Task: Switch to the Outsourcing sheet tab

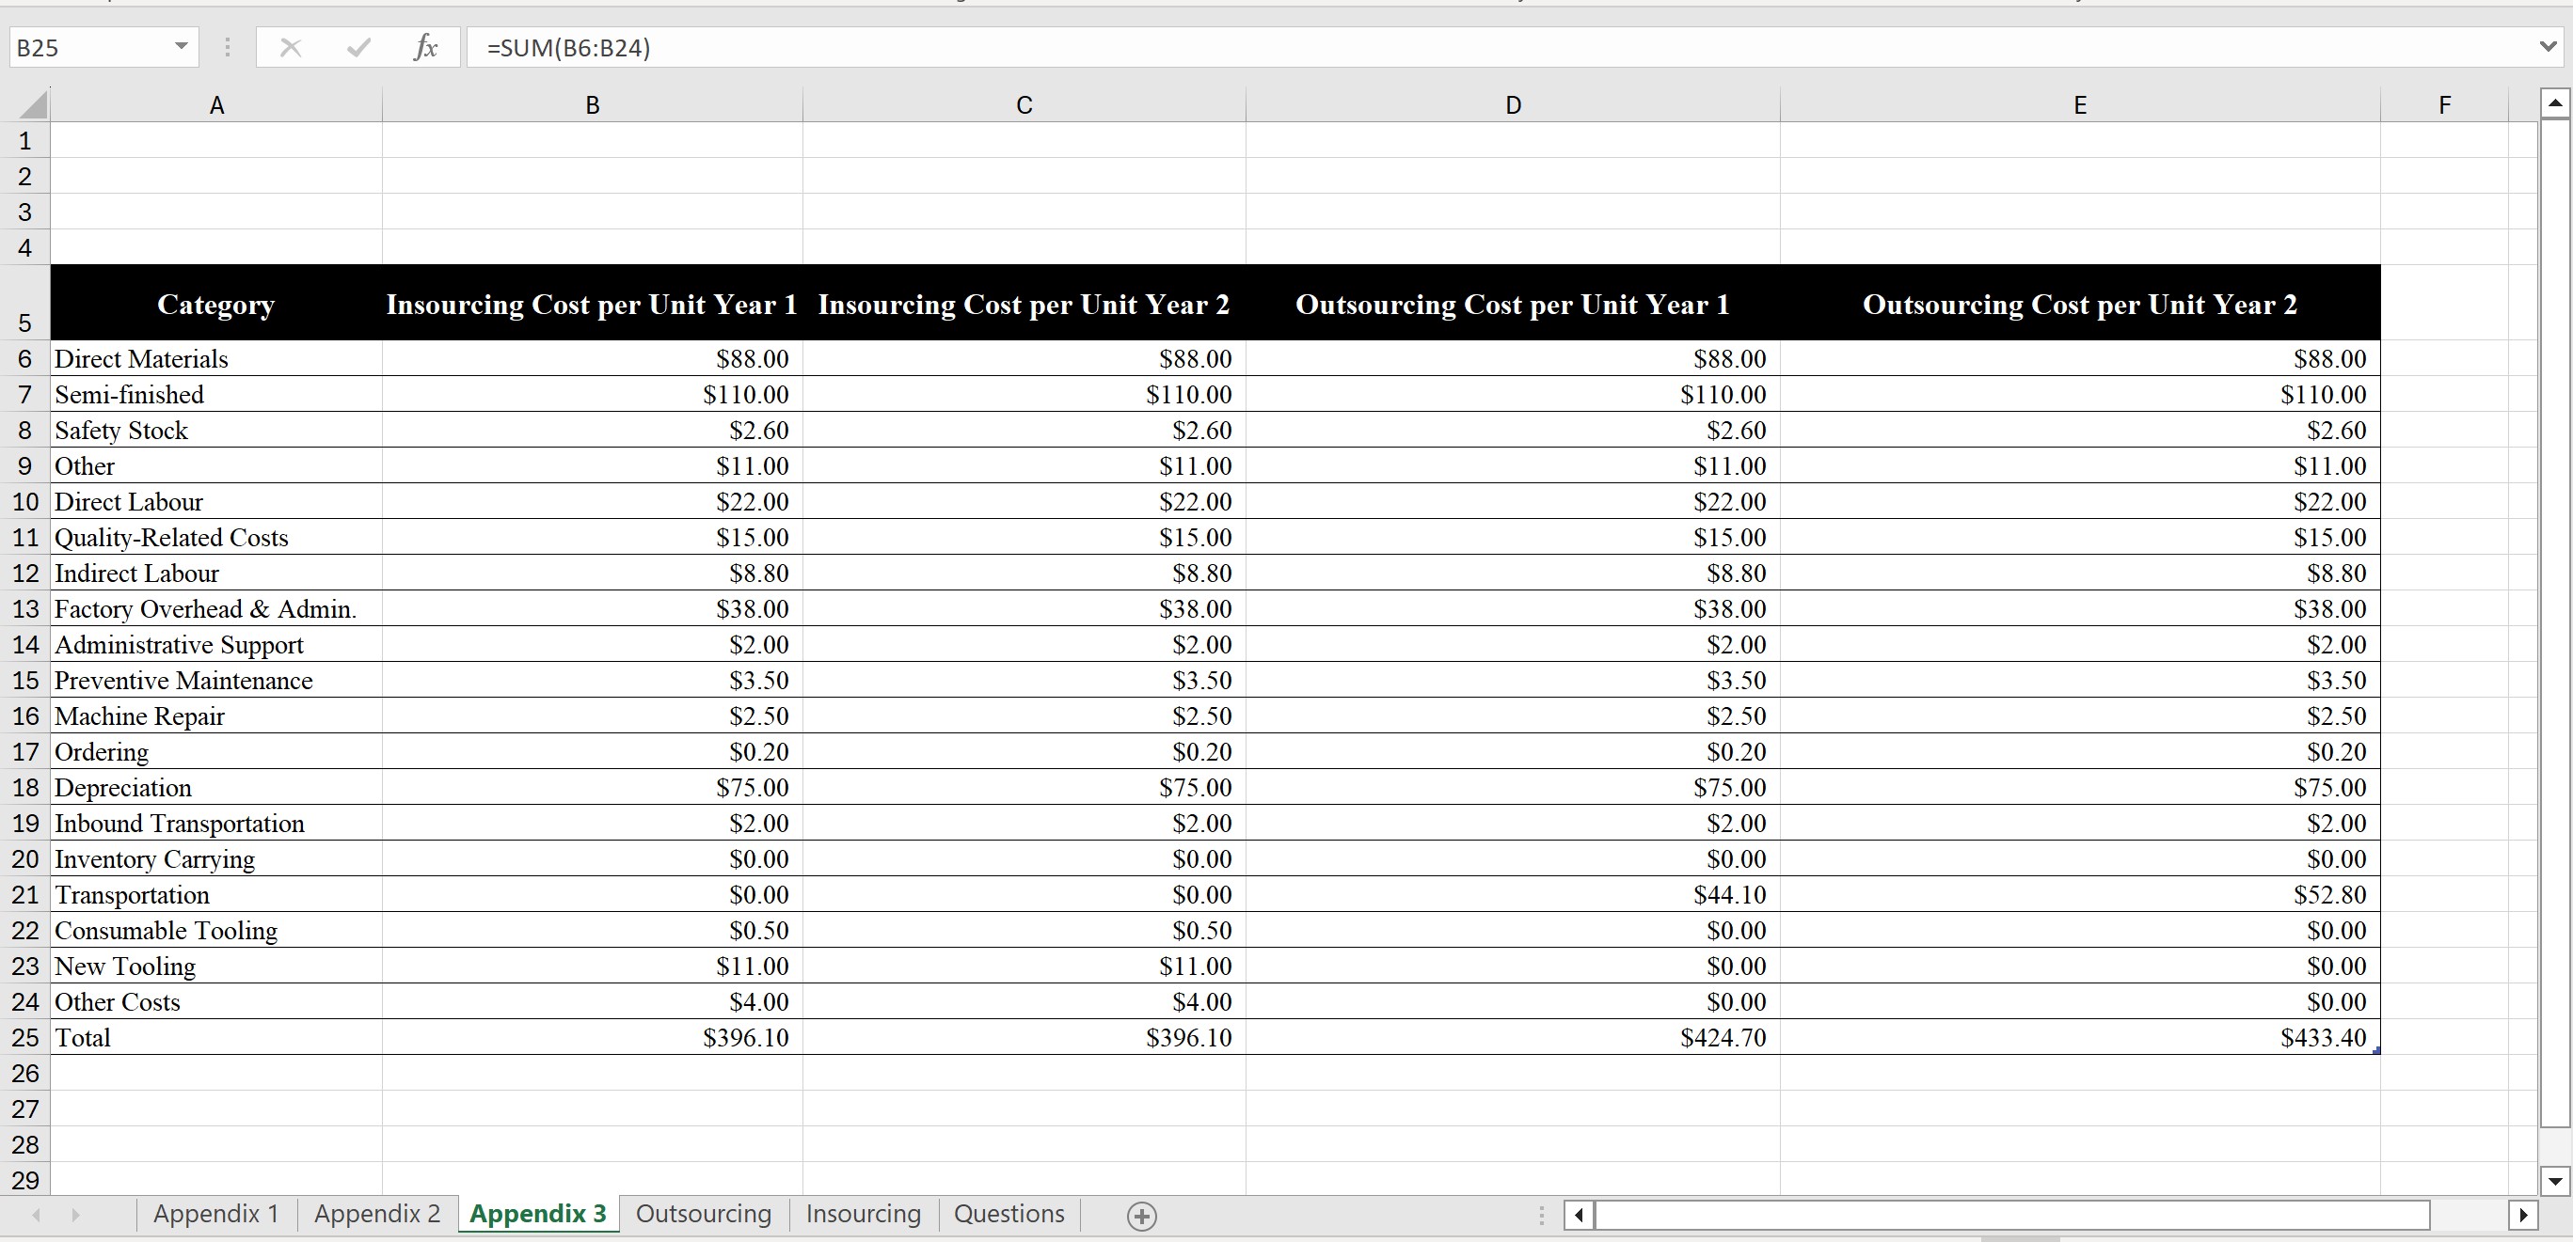Action: pyautogui.click(x=703, y=1214)
